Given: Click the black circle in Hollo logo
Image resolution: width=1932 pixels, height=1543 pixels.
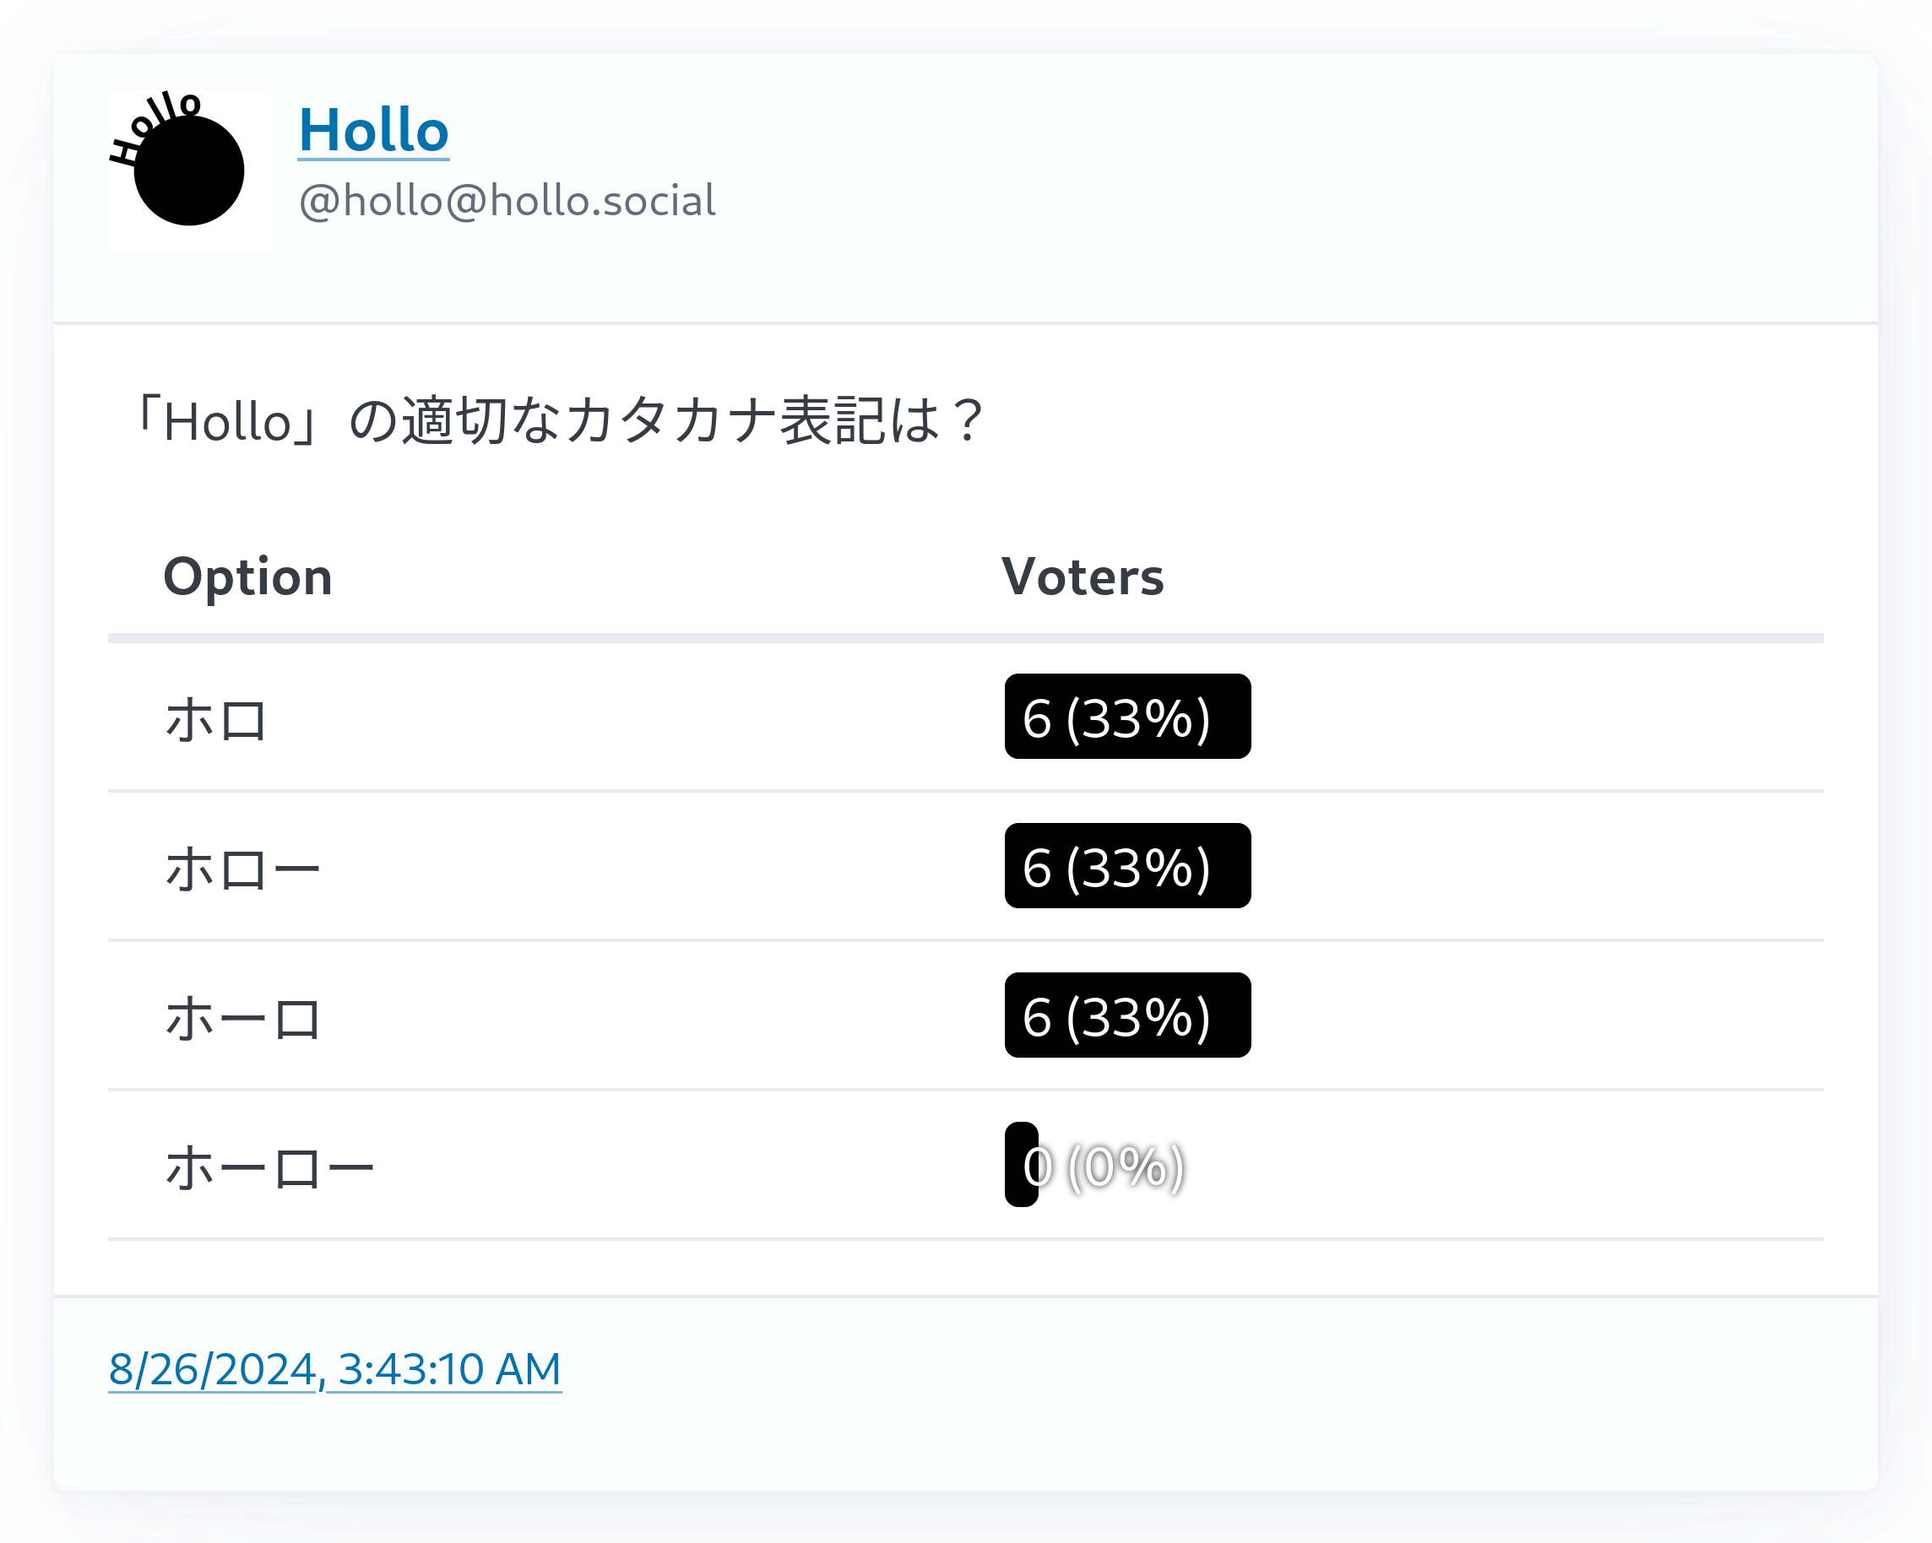Looking at the screenshot, I should pos(189,171).
